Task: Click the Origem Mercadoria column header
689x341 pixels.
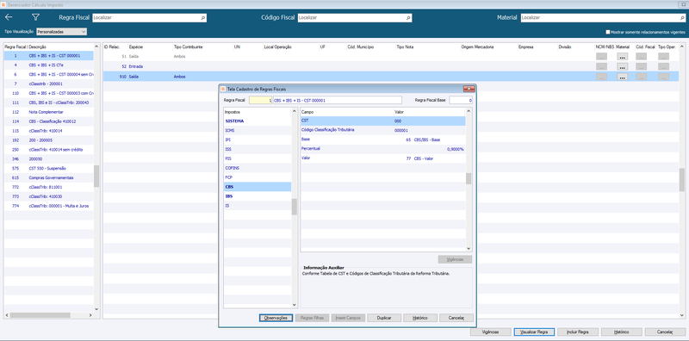Action: [x=478, y=46]
